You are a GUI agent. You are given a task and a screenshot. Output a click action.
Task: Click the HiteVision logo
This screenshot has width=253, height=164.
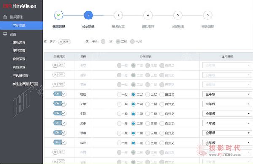pos(20,6)
